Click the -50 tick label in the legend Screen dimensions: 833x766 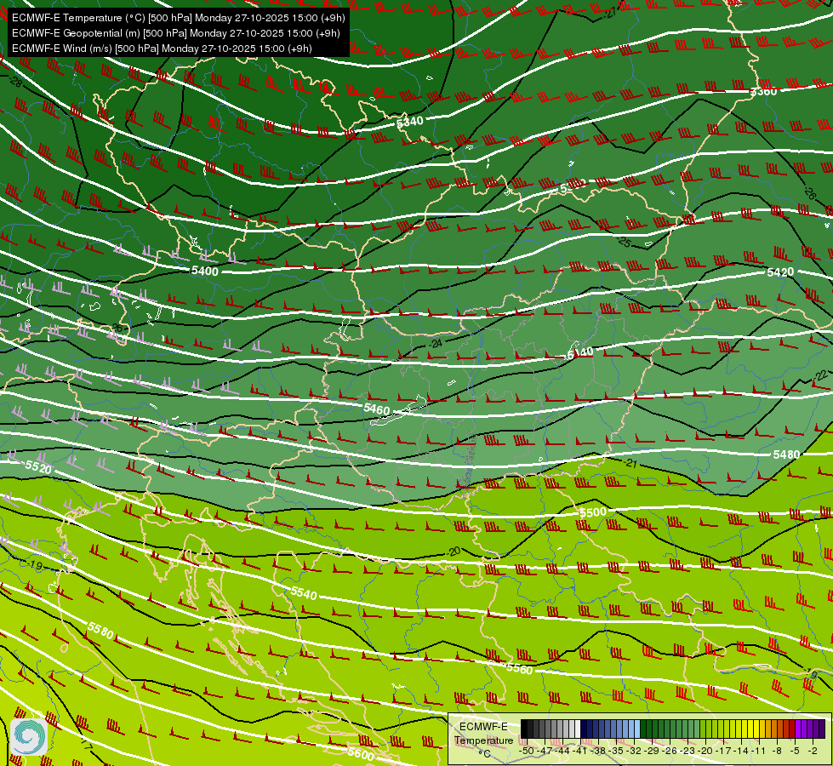[527, 751]
